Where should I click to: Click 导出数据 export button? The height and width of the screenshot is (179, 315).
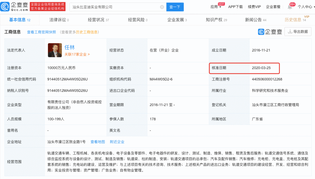pyautogui.click(x=298, y=32)
